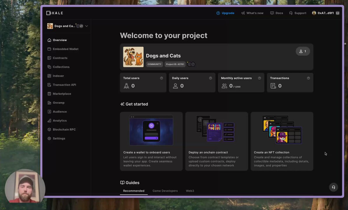Click the Monthly active users help icon

click(260, 78)
